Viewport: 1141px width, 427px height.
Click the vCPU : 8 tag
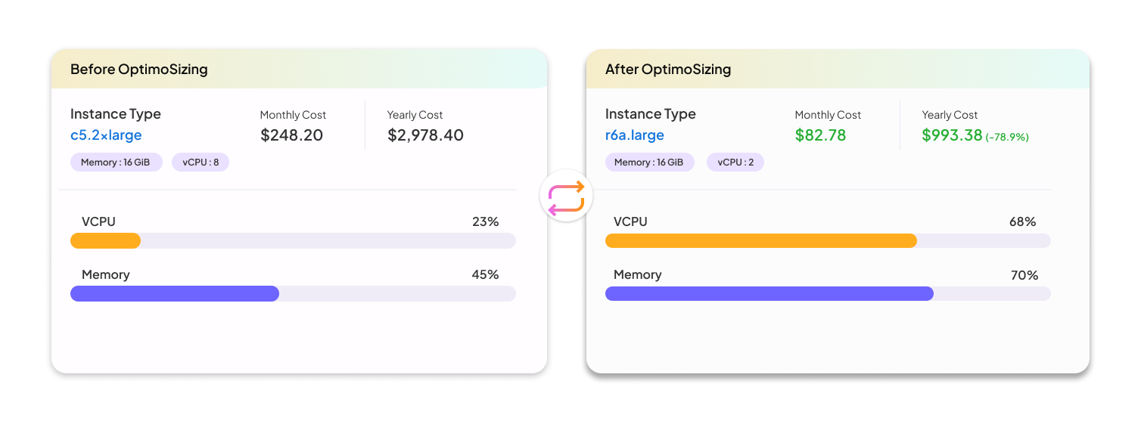point(201,162)
